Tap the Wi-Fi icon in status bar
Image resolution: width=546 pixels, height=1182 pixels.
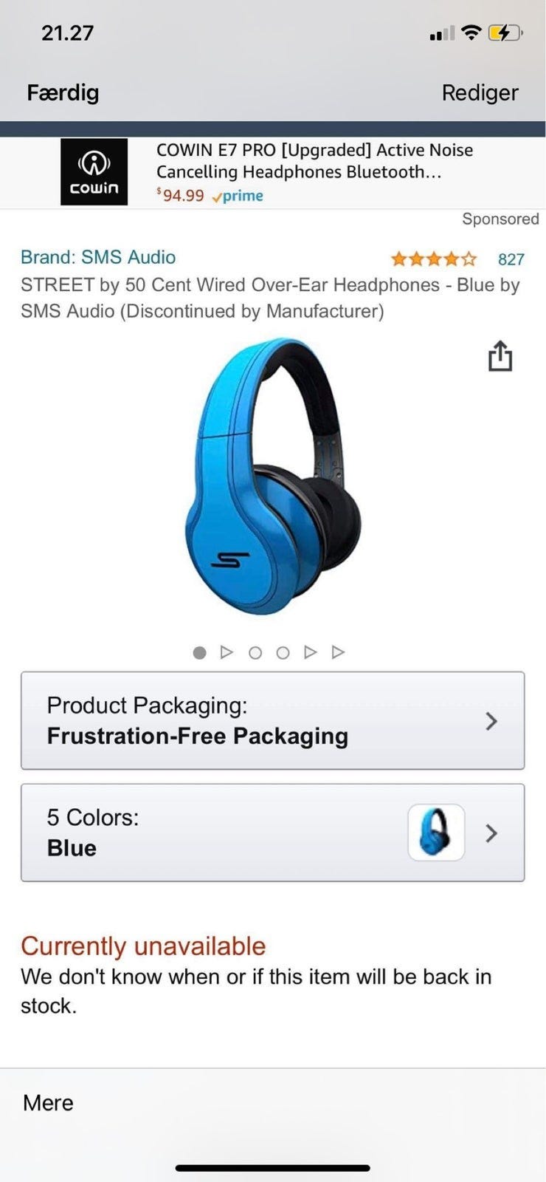pyautogui.click(x=471, y=33)
